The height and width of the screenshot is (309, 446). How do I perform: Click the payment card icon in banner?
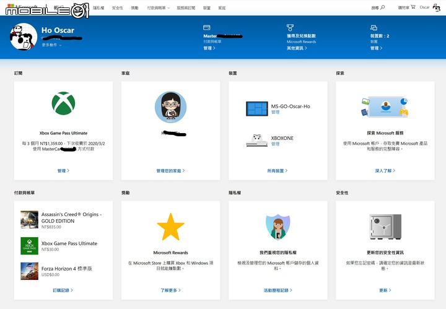pyautogui.click(x=207, y=28)
